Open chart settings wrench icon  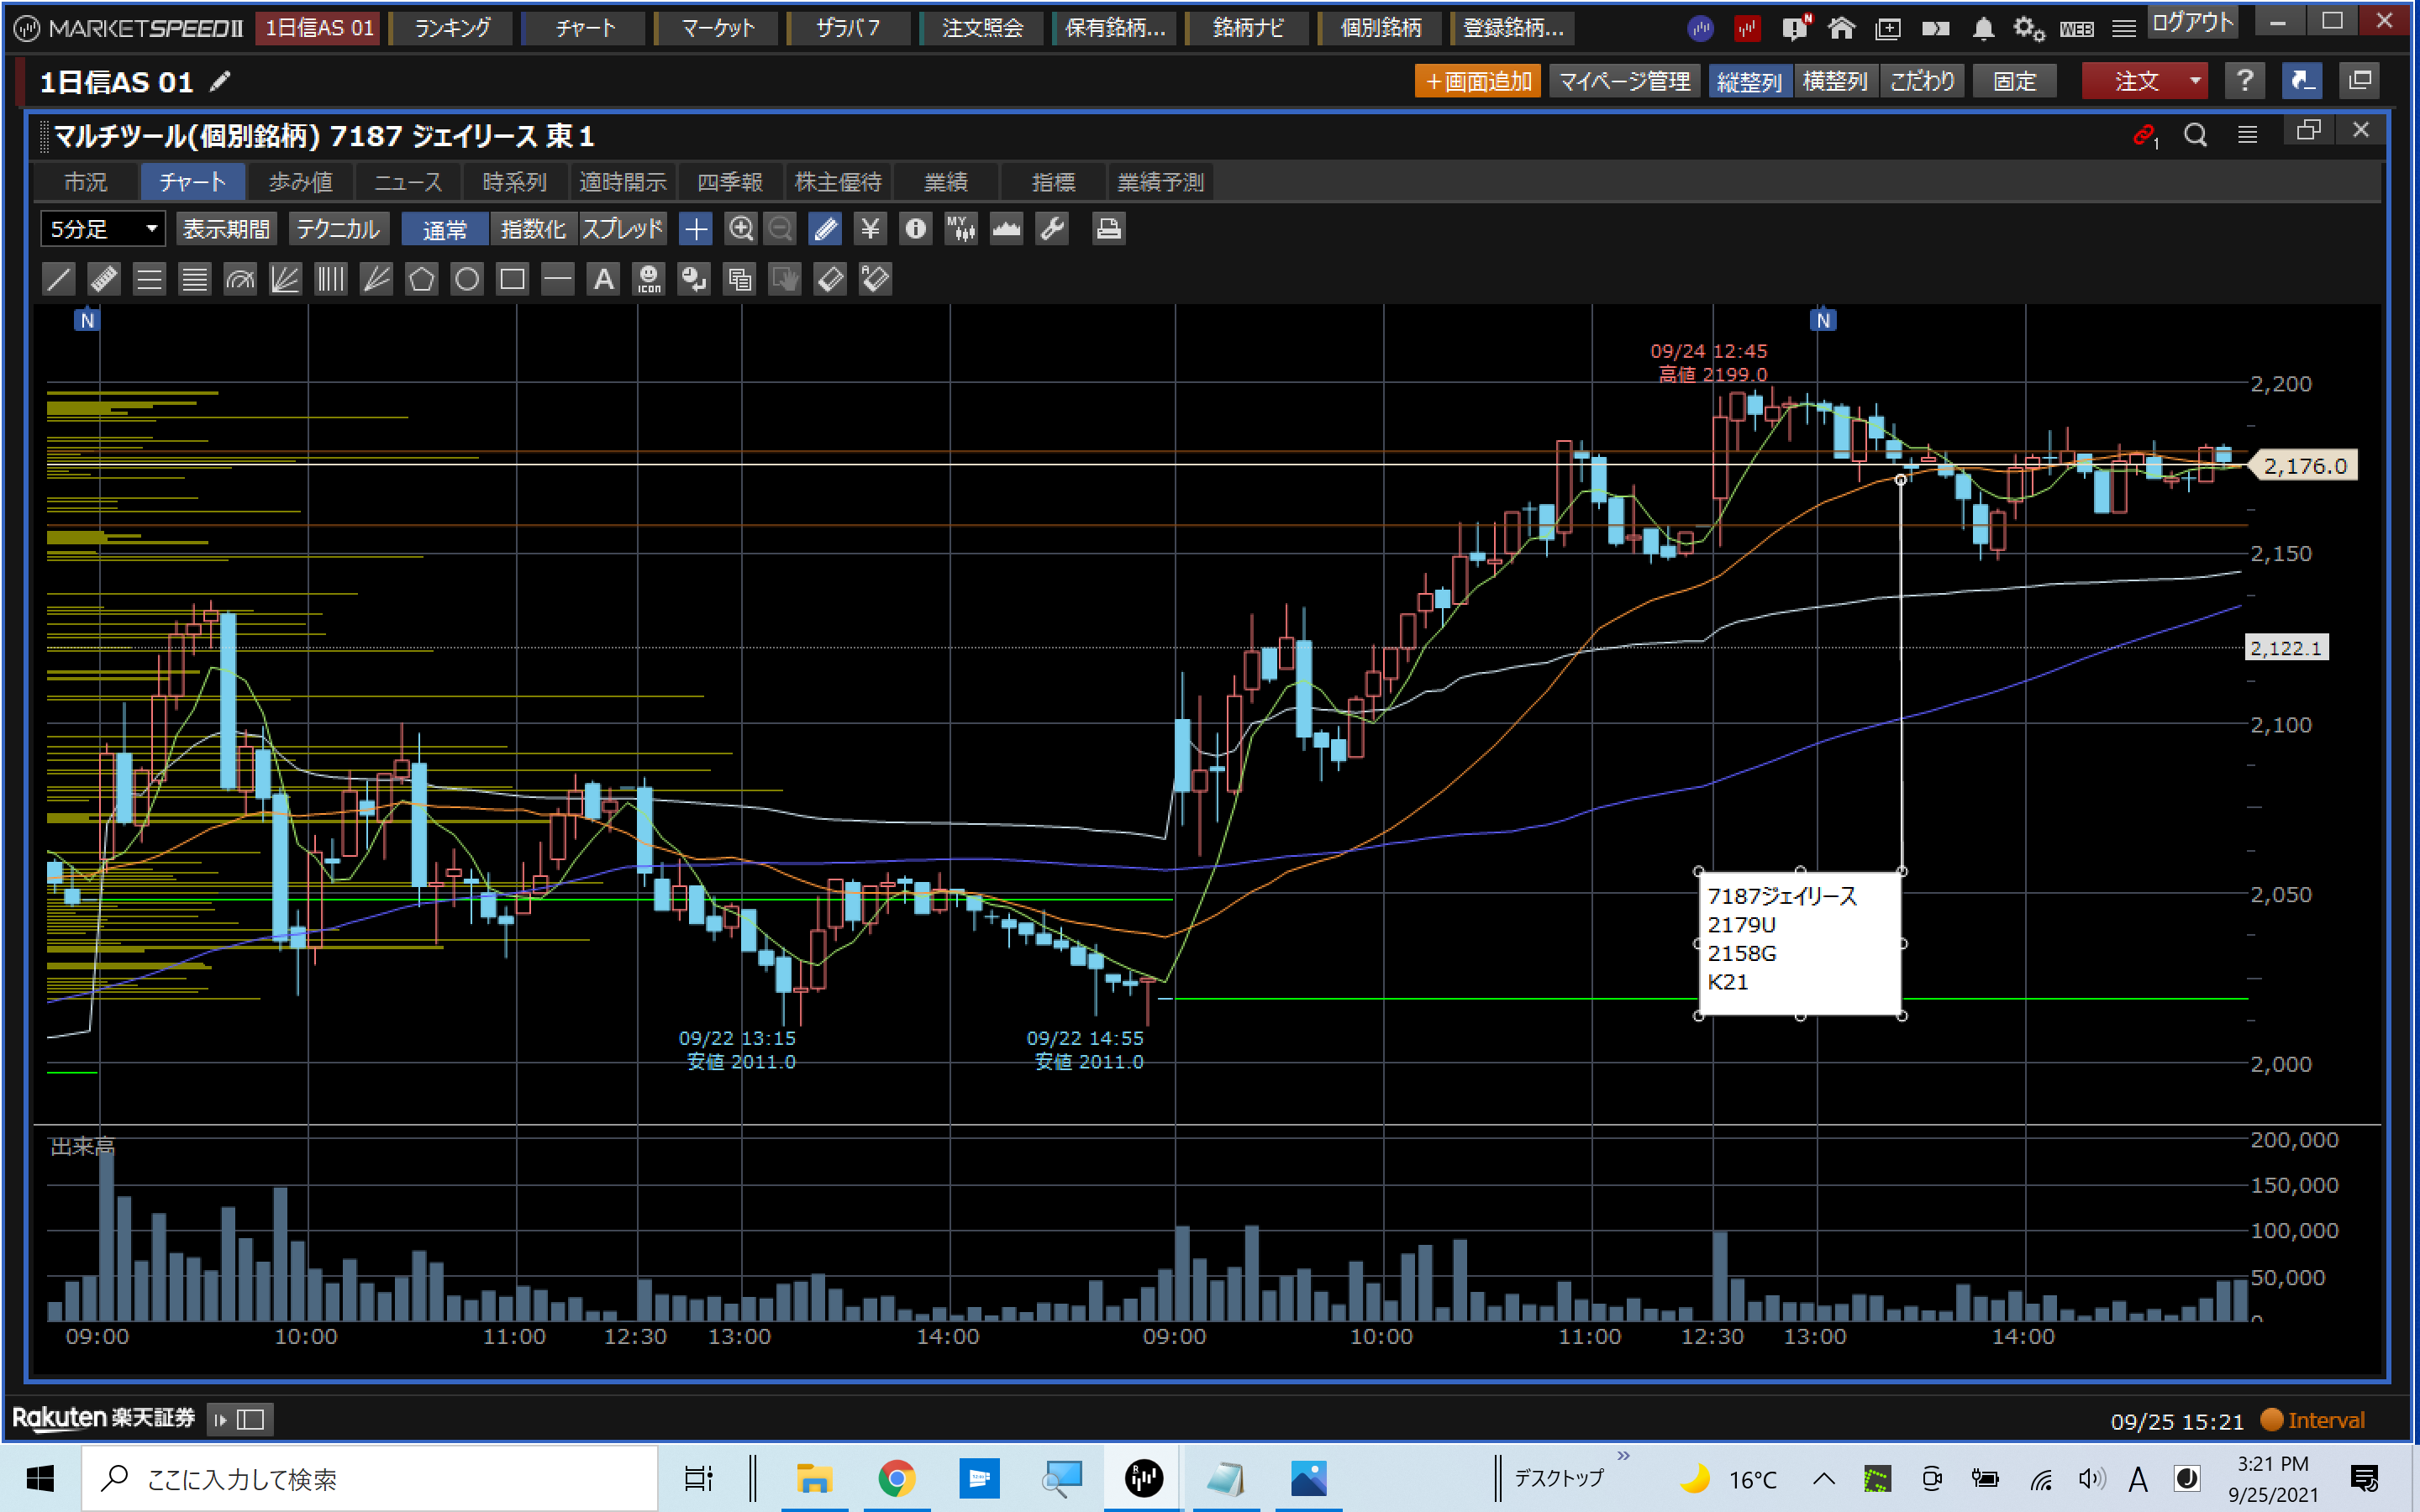point(1052,229)
